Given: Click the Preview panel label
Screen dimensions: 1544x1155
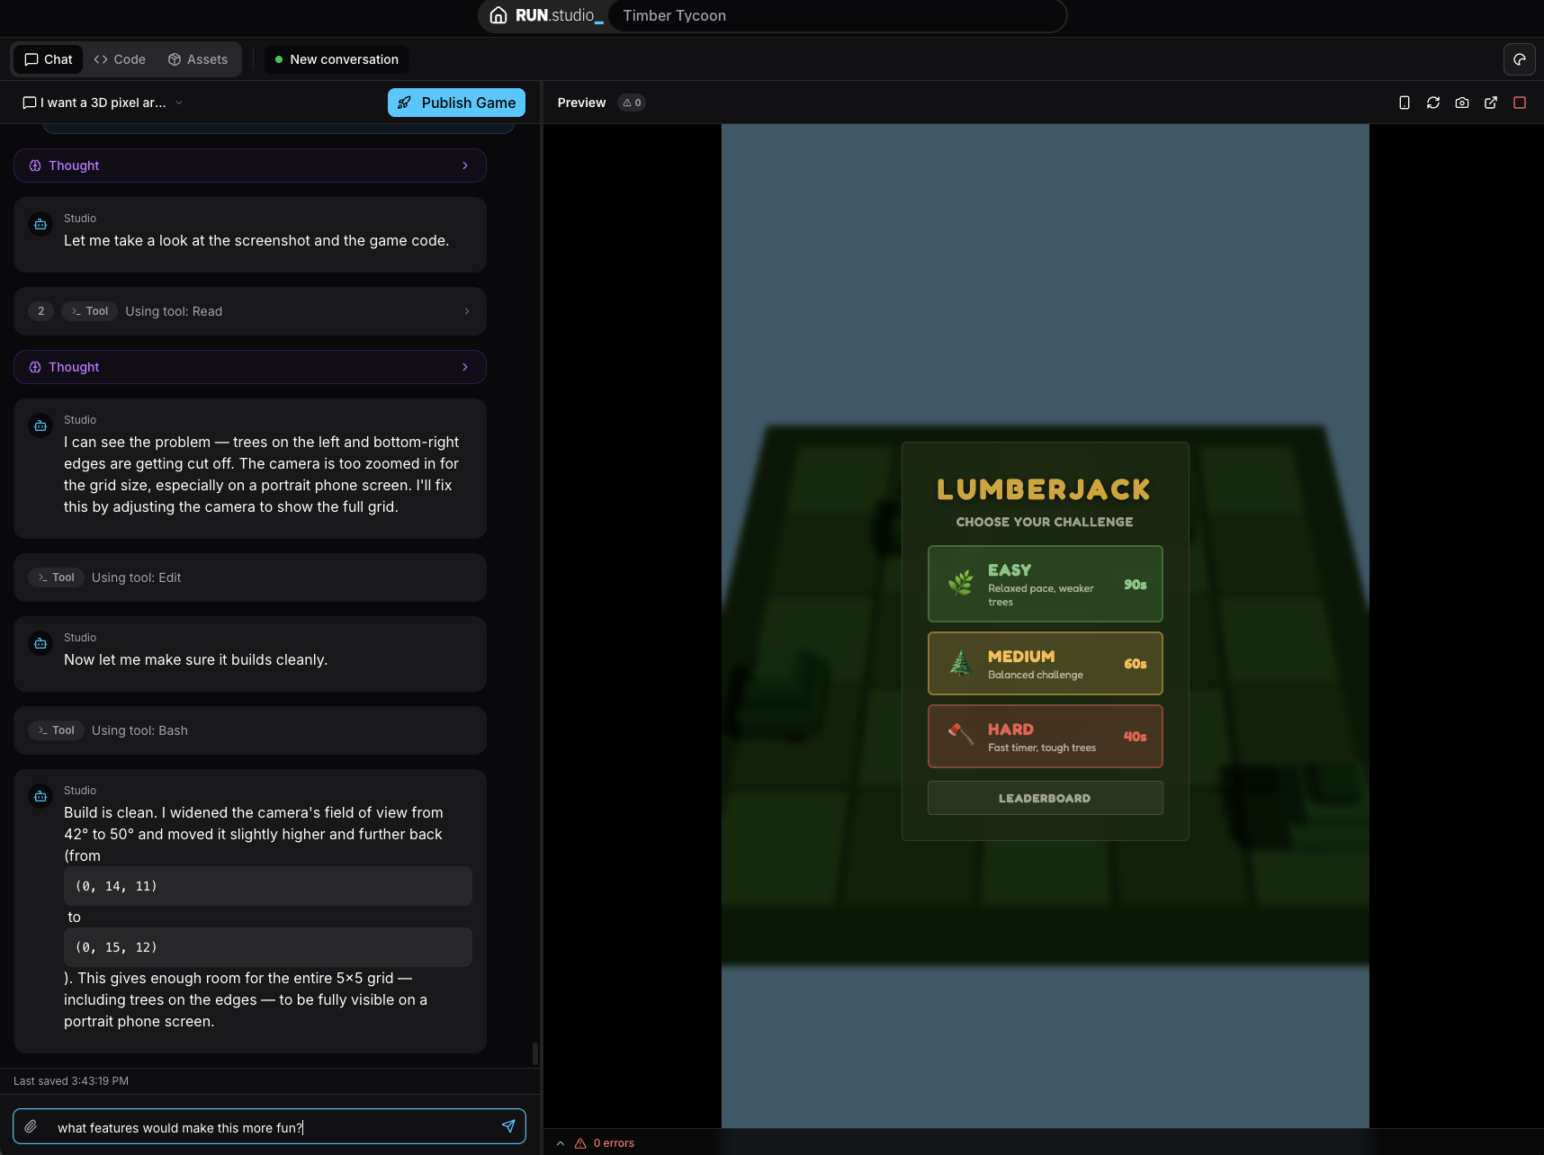Looking at the screenshot, I should point(581,103).
